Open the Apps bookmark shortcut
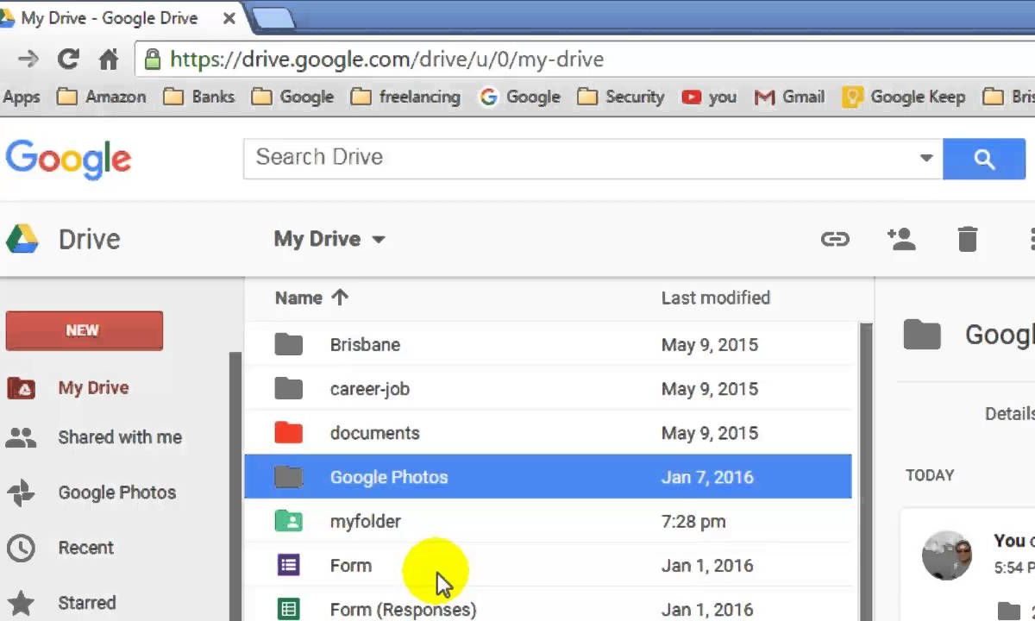 [21, 97]
